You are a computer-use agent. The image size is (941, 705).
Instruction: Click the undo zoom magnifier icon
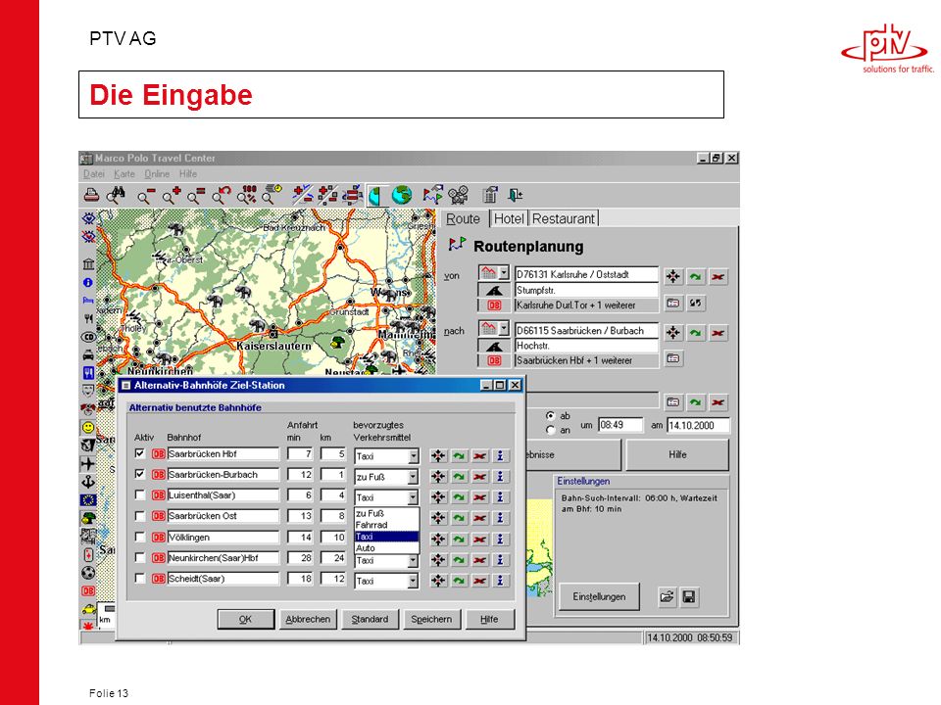221,196
